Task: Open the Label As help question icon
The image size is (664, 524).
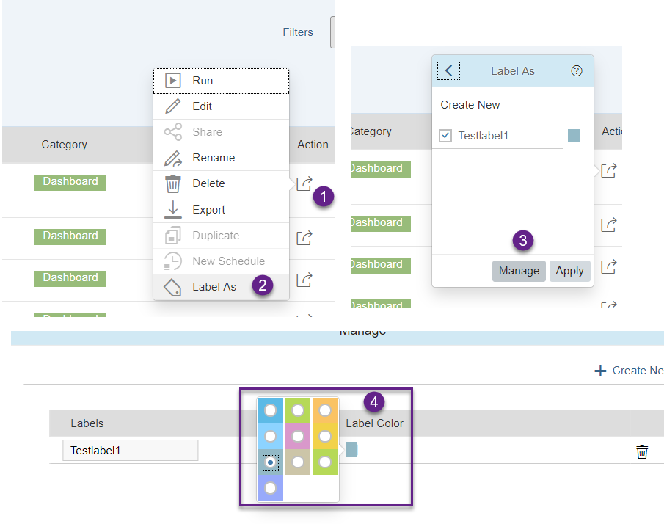Action: [577, 70]
